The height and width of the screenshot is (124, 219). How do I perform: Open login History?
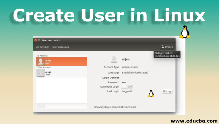point(167,91)
